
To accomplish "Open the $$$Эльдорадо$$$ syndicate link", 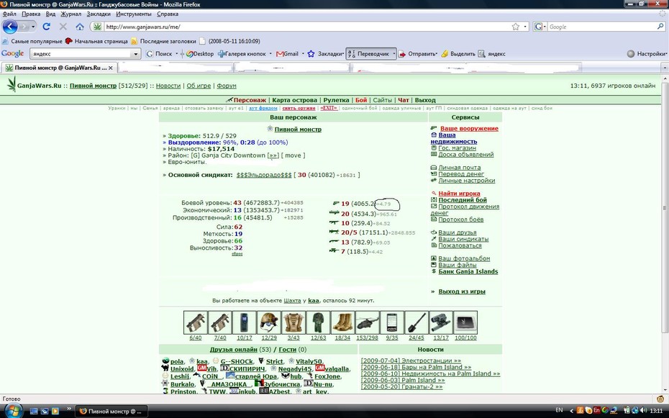I will 264,175.
